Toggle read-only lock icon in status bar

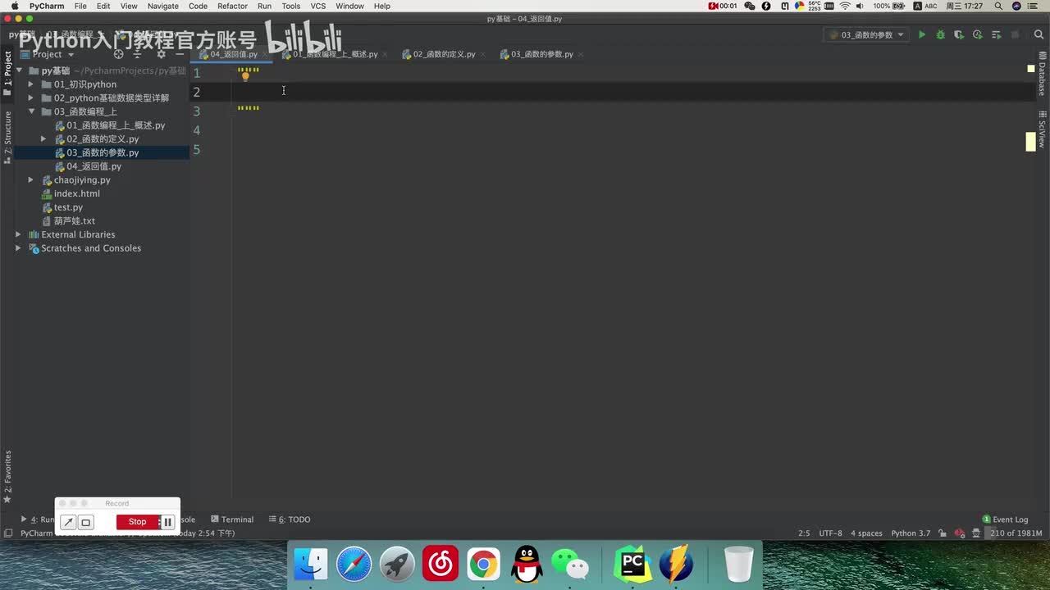click(943, 533)
